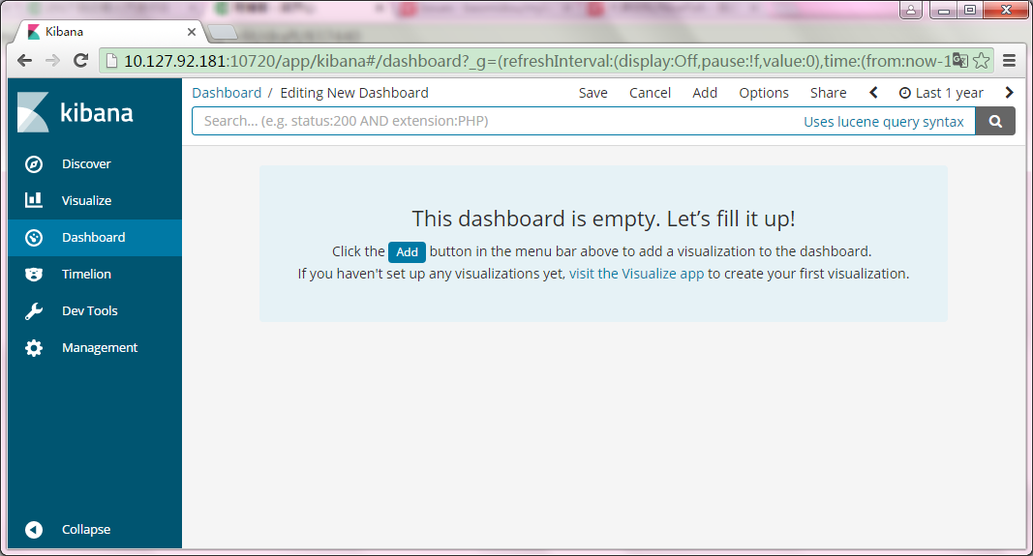Click the Dashboard breadcrumb link
The height and width of the screenshot is (556, 1033).
(x=227, y=93)
